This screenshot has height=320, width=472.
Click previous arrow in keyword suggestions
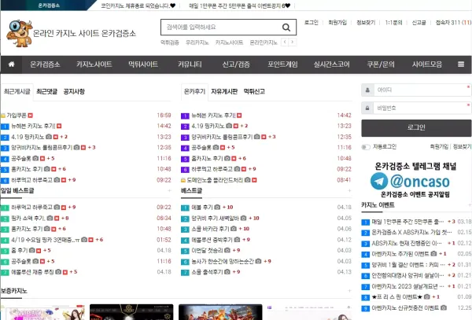pyautogui.click(x=285, y=42)
